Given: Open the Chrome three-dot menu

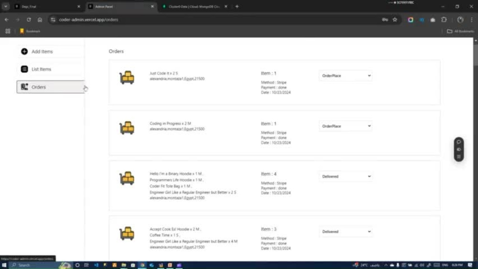Looking at the screenshot, I should pyautogui.click(x=472, y=20).
